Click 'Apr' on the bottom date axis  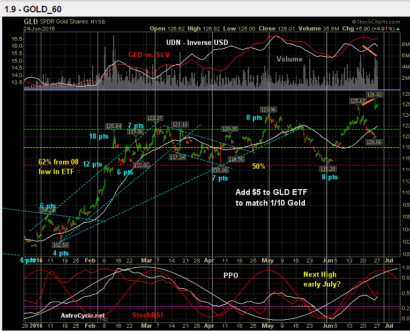[x=209, y=326]
